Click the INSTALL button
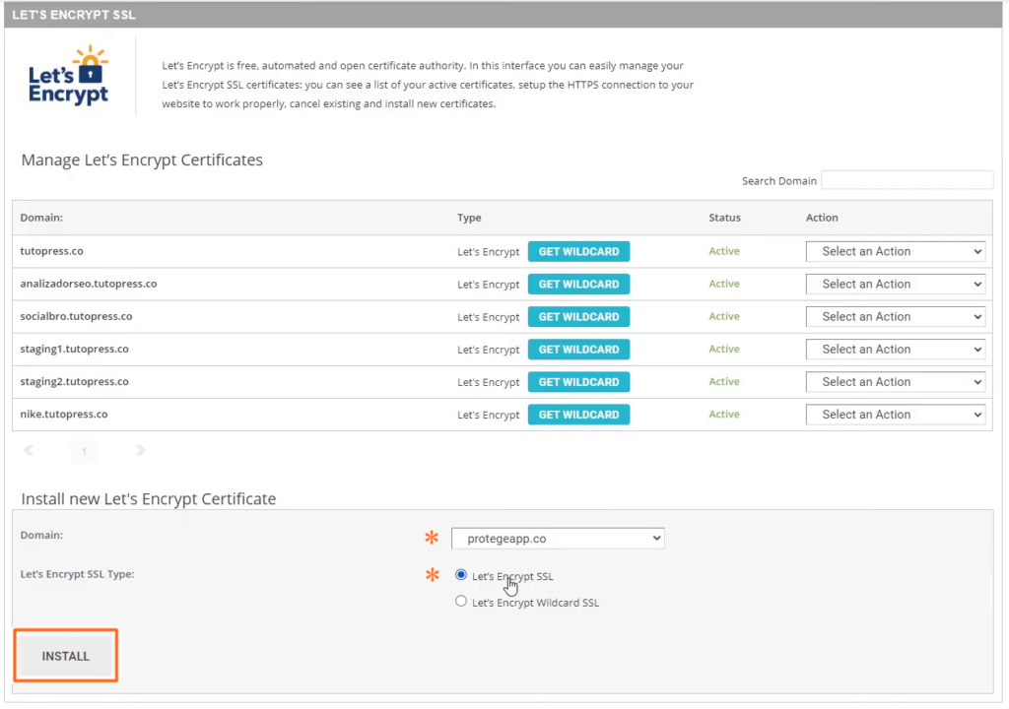This screenshot has width=1009, height=709. (x=66, y=656)
